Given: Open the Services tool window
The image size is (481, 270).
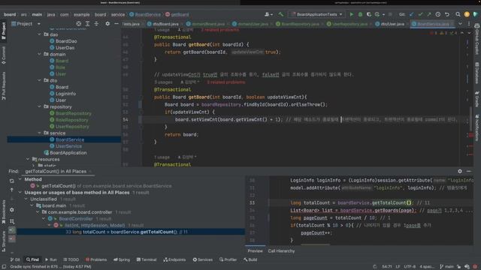Looking at the screenshot, I should click(x=202, y=259).
